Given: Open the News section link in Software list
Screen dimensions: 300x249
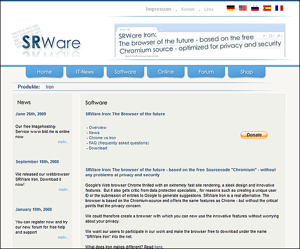Looking at the screenshot, I should click(94, 133).
